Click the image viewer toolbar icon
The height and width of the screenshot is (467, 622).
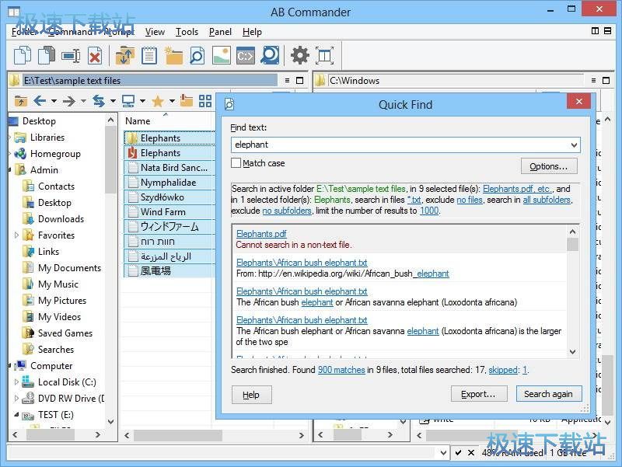[221, 55]
